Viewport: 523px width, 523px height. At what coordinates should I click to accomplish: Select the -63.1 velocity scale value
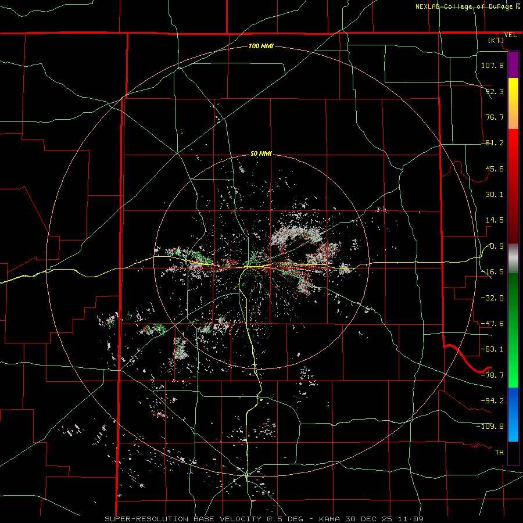[492, 349]
